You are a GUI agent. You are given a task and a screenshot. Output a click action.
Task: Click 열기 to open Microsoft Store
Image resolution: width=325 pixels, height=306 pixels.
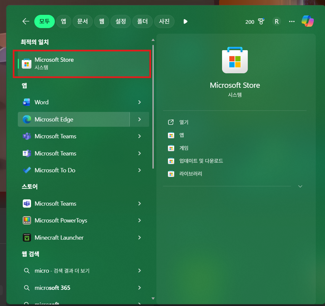[183, 122]
